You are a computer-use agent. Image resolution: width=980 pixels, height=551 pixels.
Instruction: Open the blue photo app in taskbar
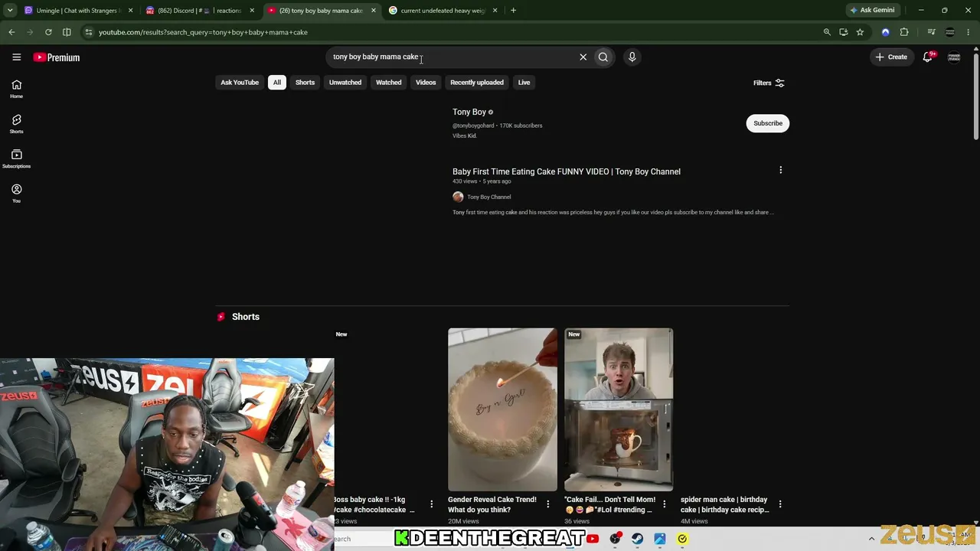(659, 539)
